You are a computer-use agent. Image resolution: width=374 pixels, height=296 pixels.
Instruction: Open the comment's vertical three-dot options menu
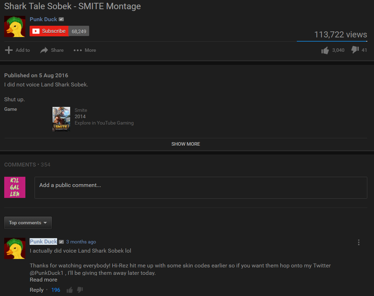[358, 242]
